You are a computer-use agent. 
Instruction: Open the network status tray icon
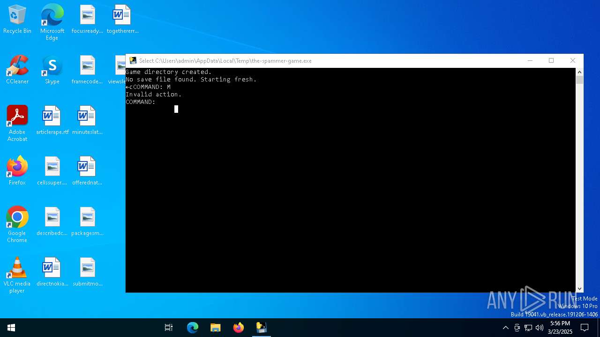tap(528, 328)
